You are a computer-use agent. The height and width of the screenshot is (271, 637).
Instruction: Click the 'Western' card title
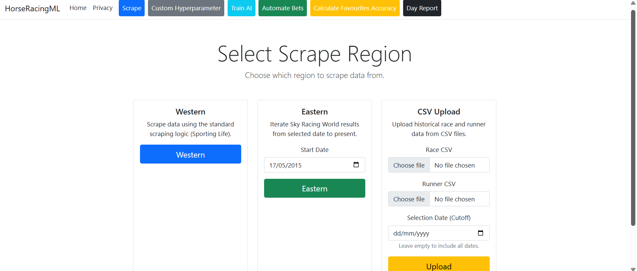click(x=190, y=112)
